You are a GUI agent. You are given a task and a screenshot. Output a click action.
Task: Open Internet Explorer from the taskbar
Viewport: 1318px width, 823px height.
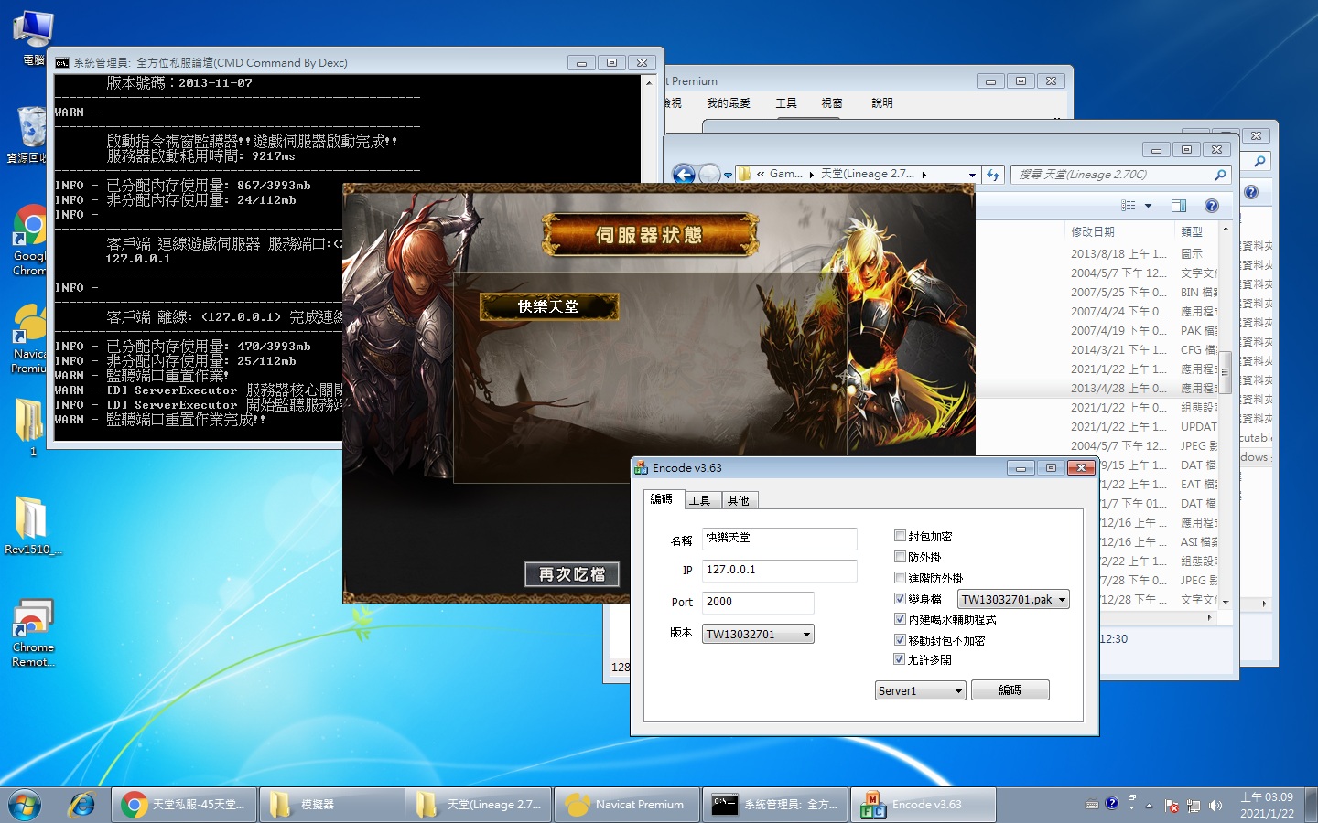[x=82, y=805]
